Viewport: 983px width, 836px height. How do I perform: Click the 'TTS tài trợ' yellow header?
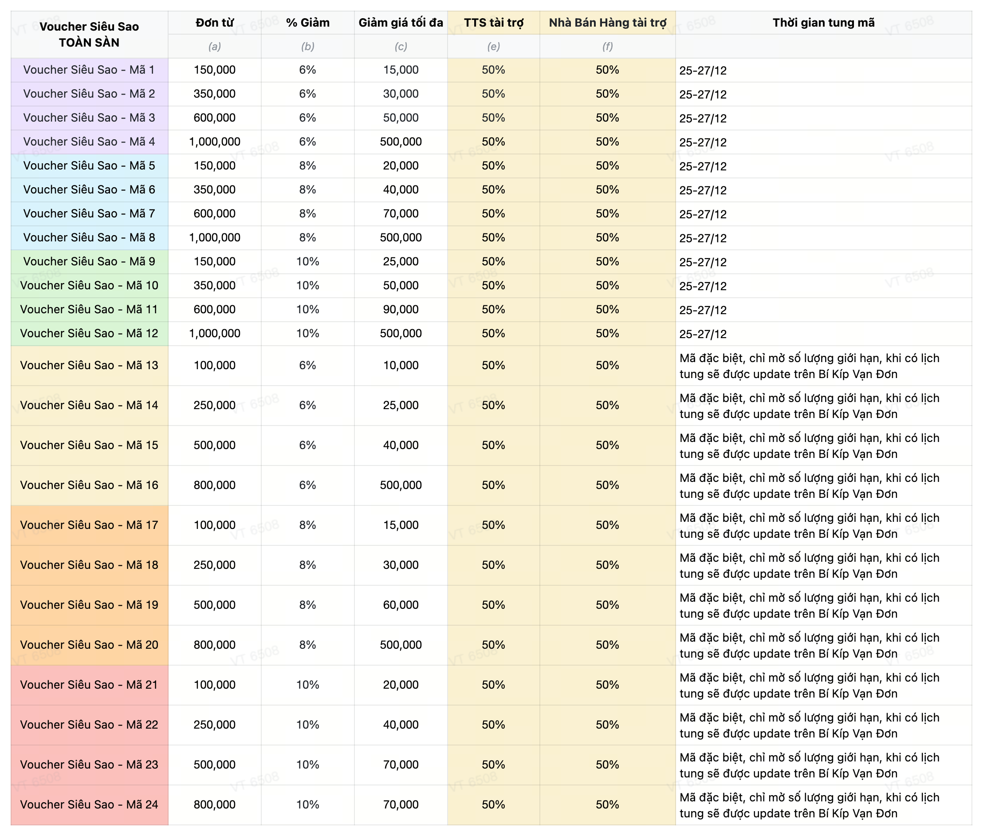click(x=493, y=22)
